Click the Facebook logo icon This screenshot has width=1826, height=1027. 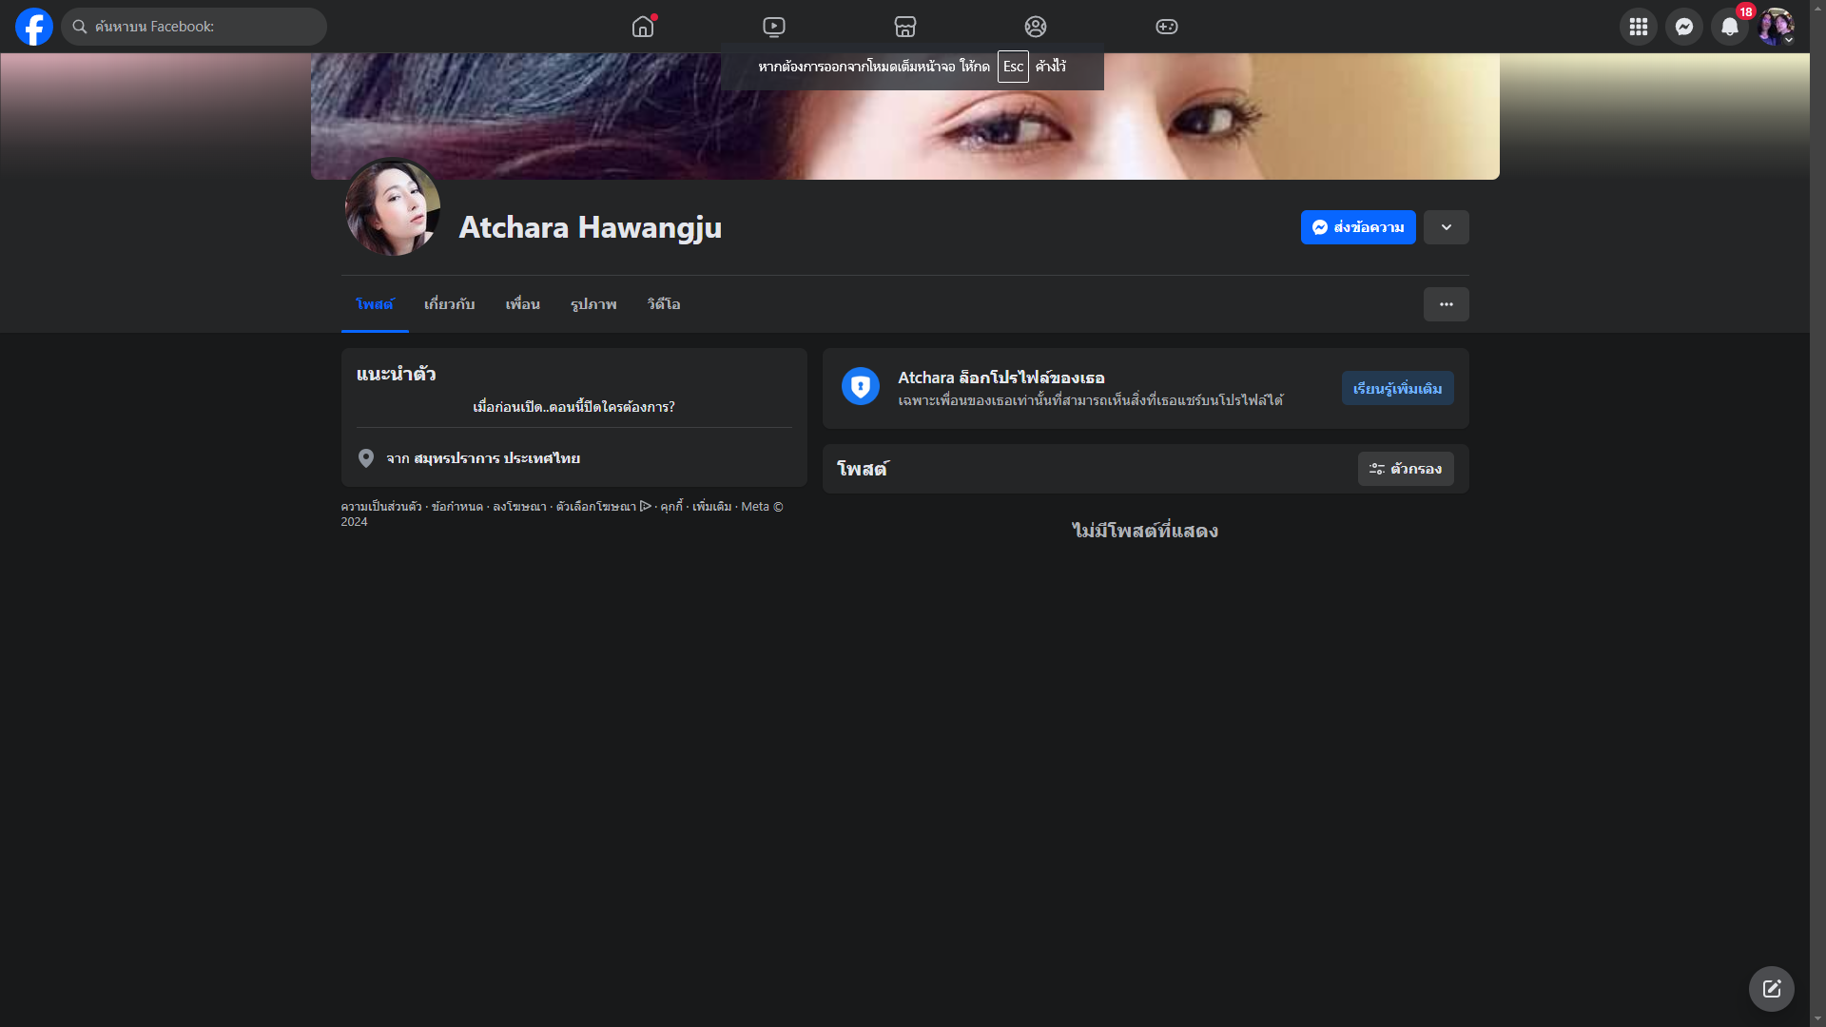tap(34, 27)
